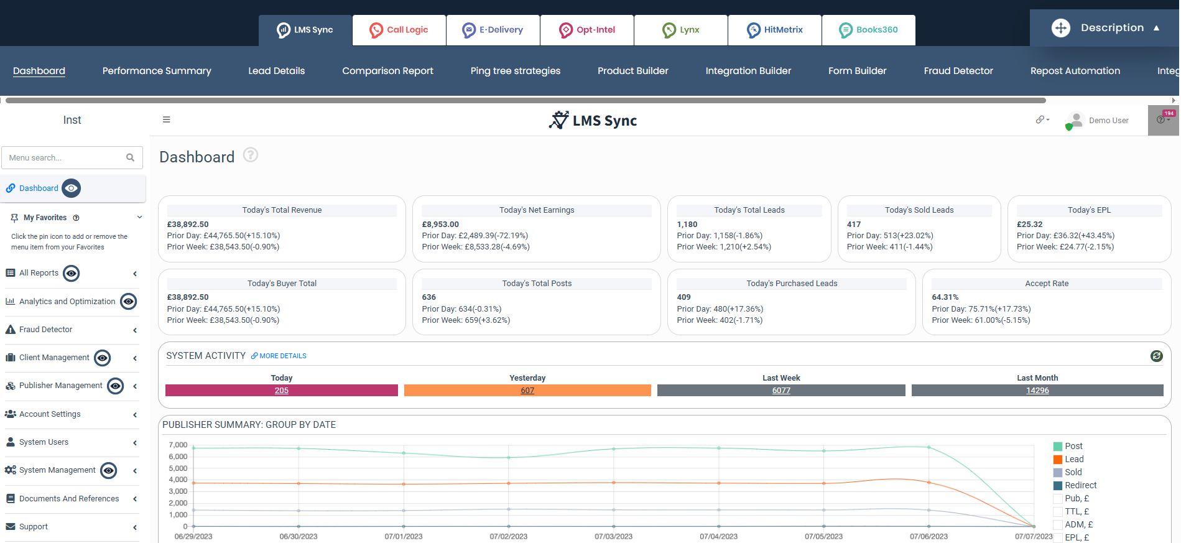Switch to the Opt-Intel product tab
The image size is (1181, 543).
[x=587, y=30]
